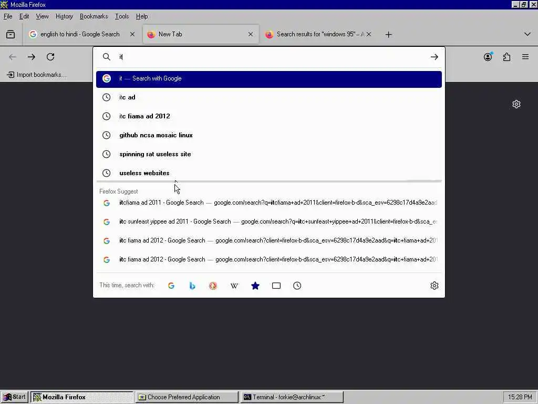Select 'it — Search with Google' suggestion
The width and height of the screenshot is (538, 404).
coord(269,79)
